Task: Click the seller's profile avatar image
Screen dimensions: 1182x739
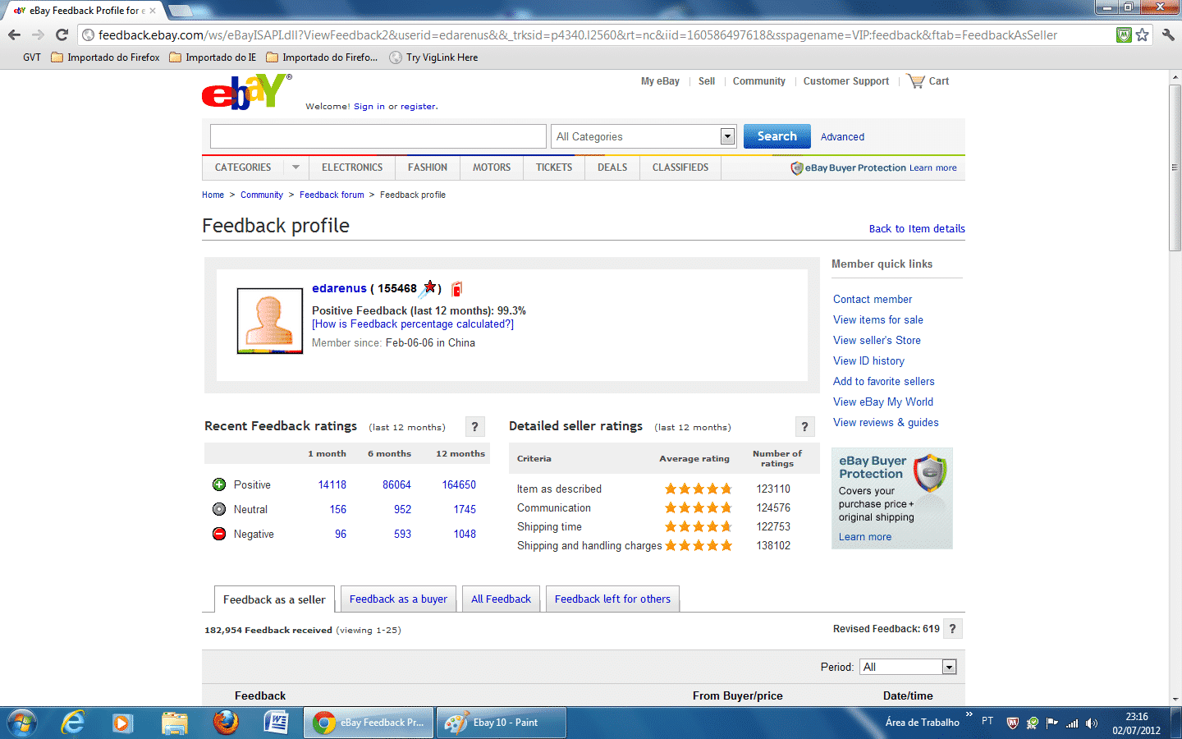Action: point(270,321)
